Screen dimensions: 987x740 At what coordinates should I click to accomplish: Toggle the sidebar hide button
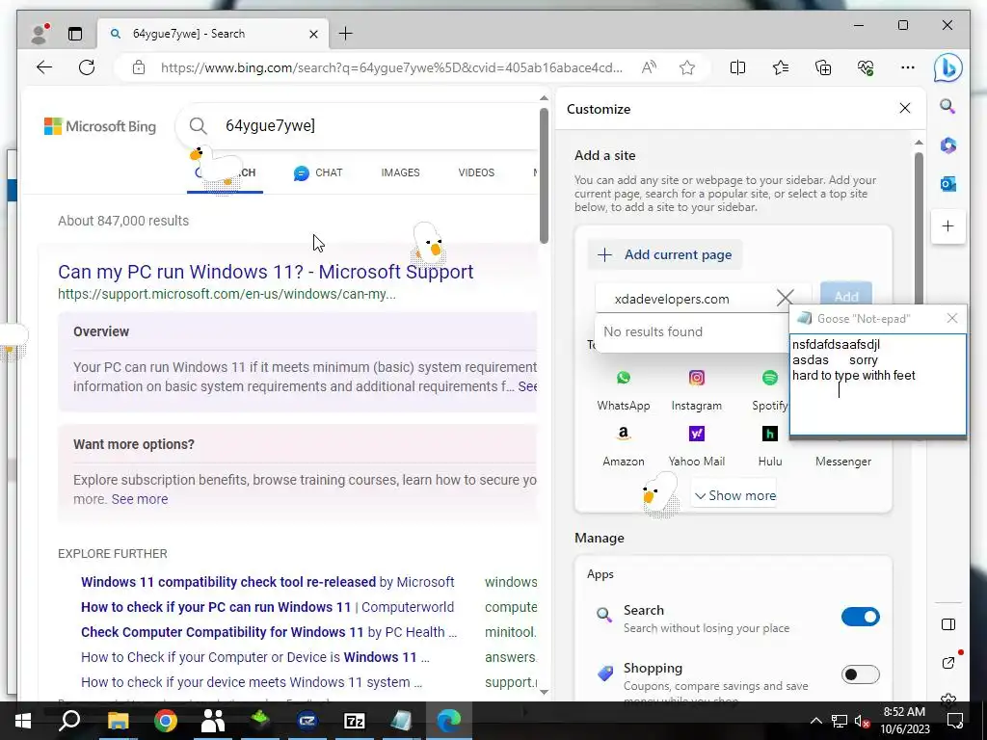click(948, 624)
